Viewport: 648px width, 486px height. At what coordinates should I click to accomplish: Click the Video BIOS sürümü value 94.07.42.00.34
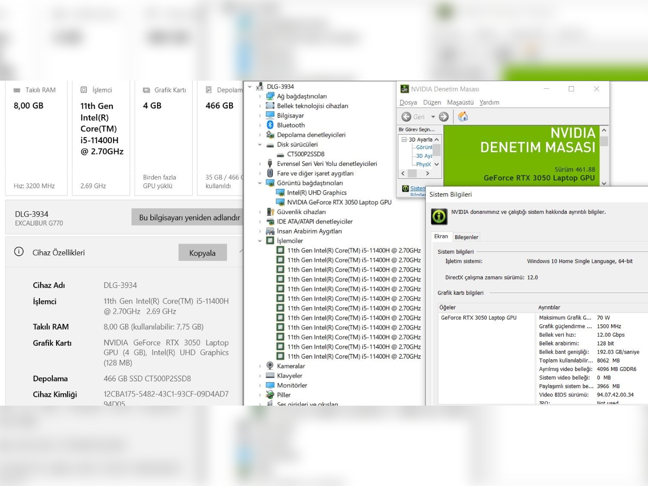point(615,394)
